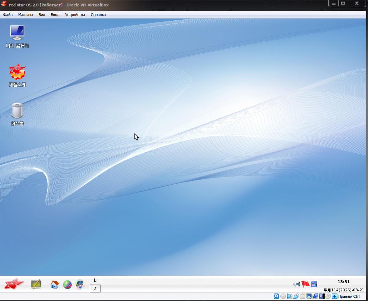
Task: Click the 회수통 trash icon
Action: click(x=17, y=111)
